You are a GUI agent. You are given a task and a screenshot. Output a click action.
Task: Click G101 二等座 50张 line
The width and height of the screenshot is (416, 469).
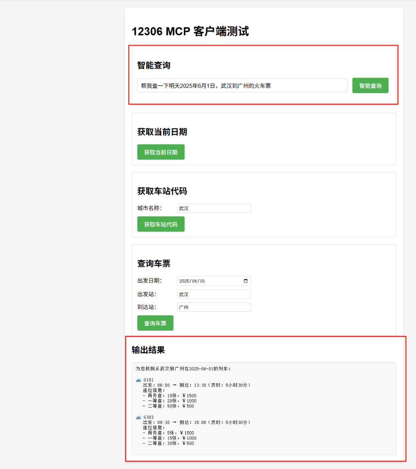(x=168, y=406)
